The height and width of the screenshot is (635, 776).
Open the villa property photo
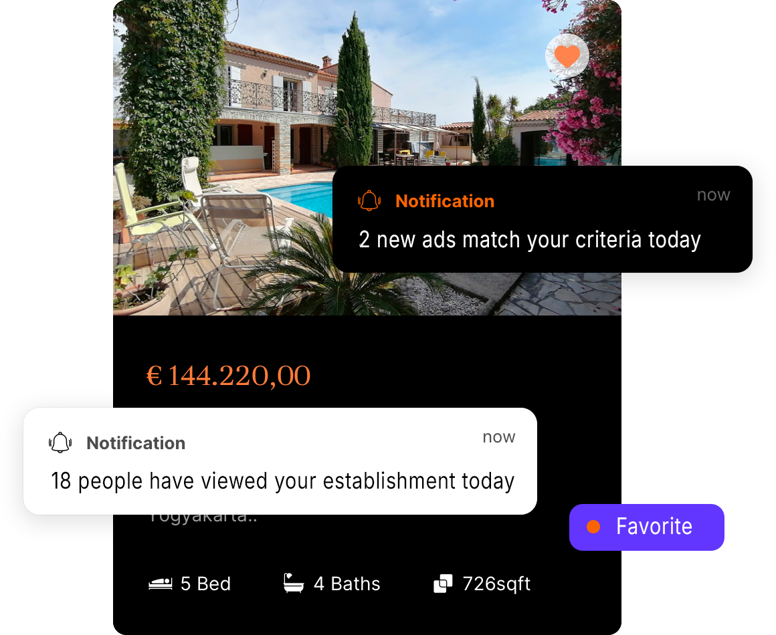click(367, 158)
